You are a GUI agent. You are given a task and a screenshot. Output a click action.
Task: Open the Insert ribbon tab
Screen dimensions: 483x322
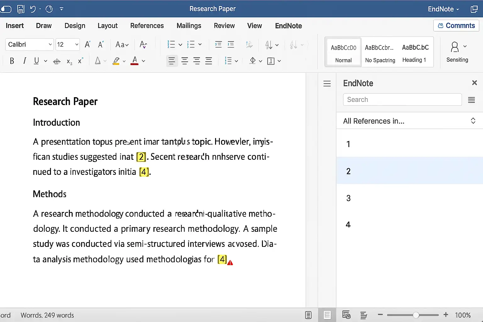pos(15,26)
